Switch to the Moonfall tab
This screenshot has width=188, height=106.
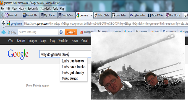point(13,15)
